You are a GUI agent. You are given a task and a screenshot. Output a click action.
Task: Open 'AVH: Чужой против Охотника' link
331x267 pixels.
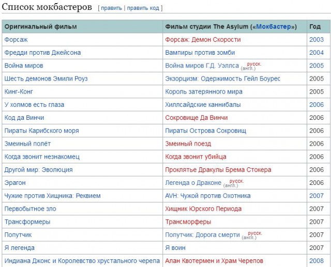pos(207,196)
